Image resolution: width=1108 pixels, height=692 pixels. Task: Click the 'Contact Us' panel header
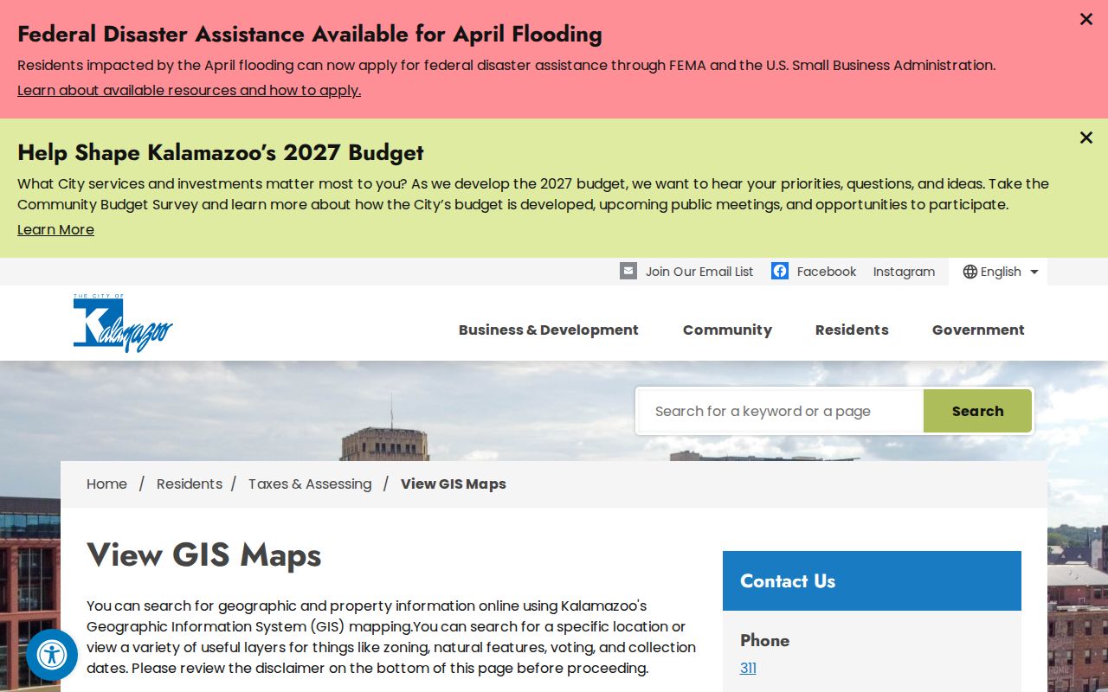[872, 580]
